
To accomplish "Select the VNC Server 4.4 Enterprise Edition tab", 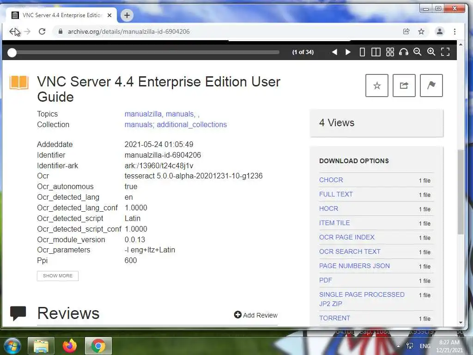I will (62, 15).
